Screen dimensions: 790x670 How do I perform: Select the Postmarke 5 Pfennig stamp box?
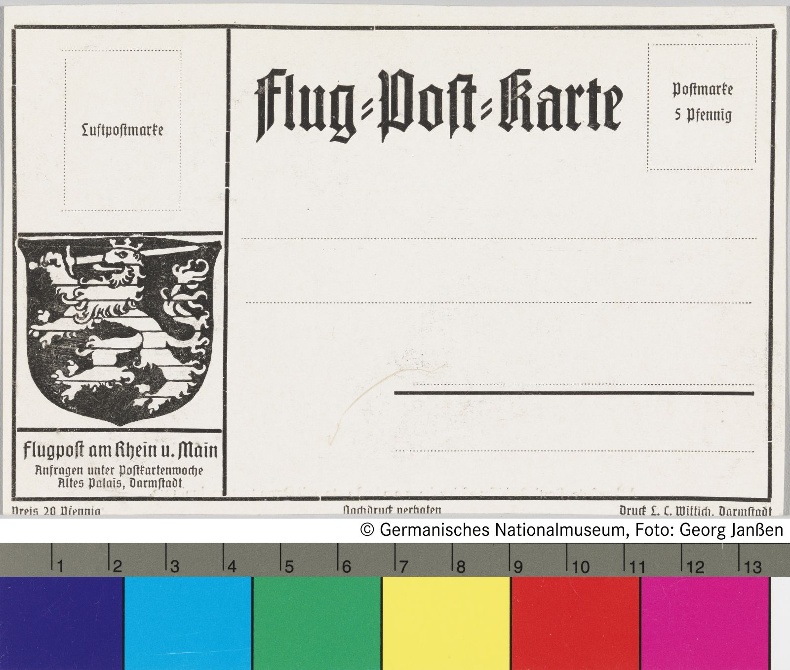coord(702,107)
